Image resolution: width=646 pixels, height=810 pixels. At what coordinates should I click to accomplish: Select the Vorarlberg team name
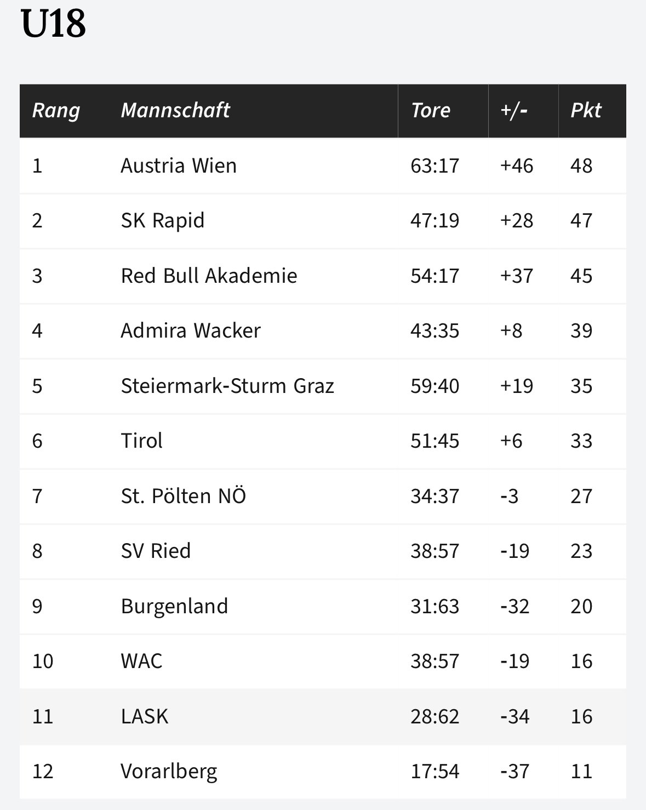point(169,772)
